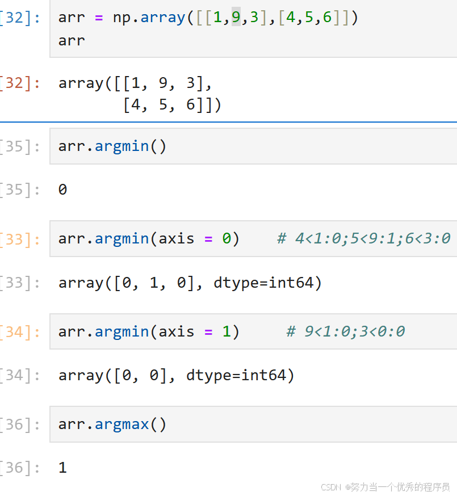Click input prompt label [32]: in blue

[x=20, y=18]
